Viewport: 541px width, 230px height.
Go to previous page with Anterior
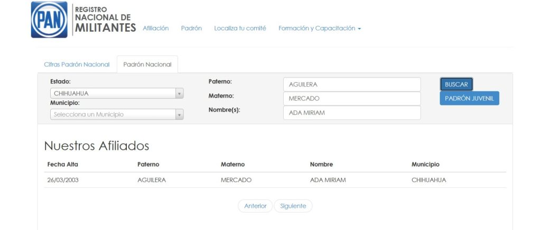255,206
